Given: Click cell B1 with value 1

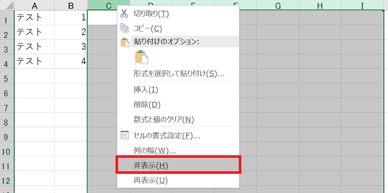Looking at the screenshot, I should 71,18.
